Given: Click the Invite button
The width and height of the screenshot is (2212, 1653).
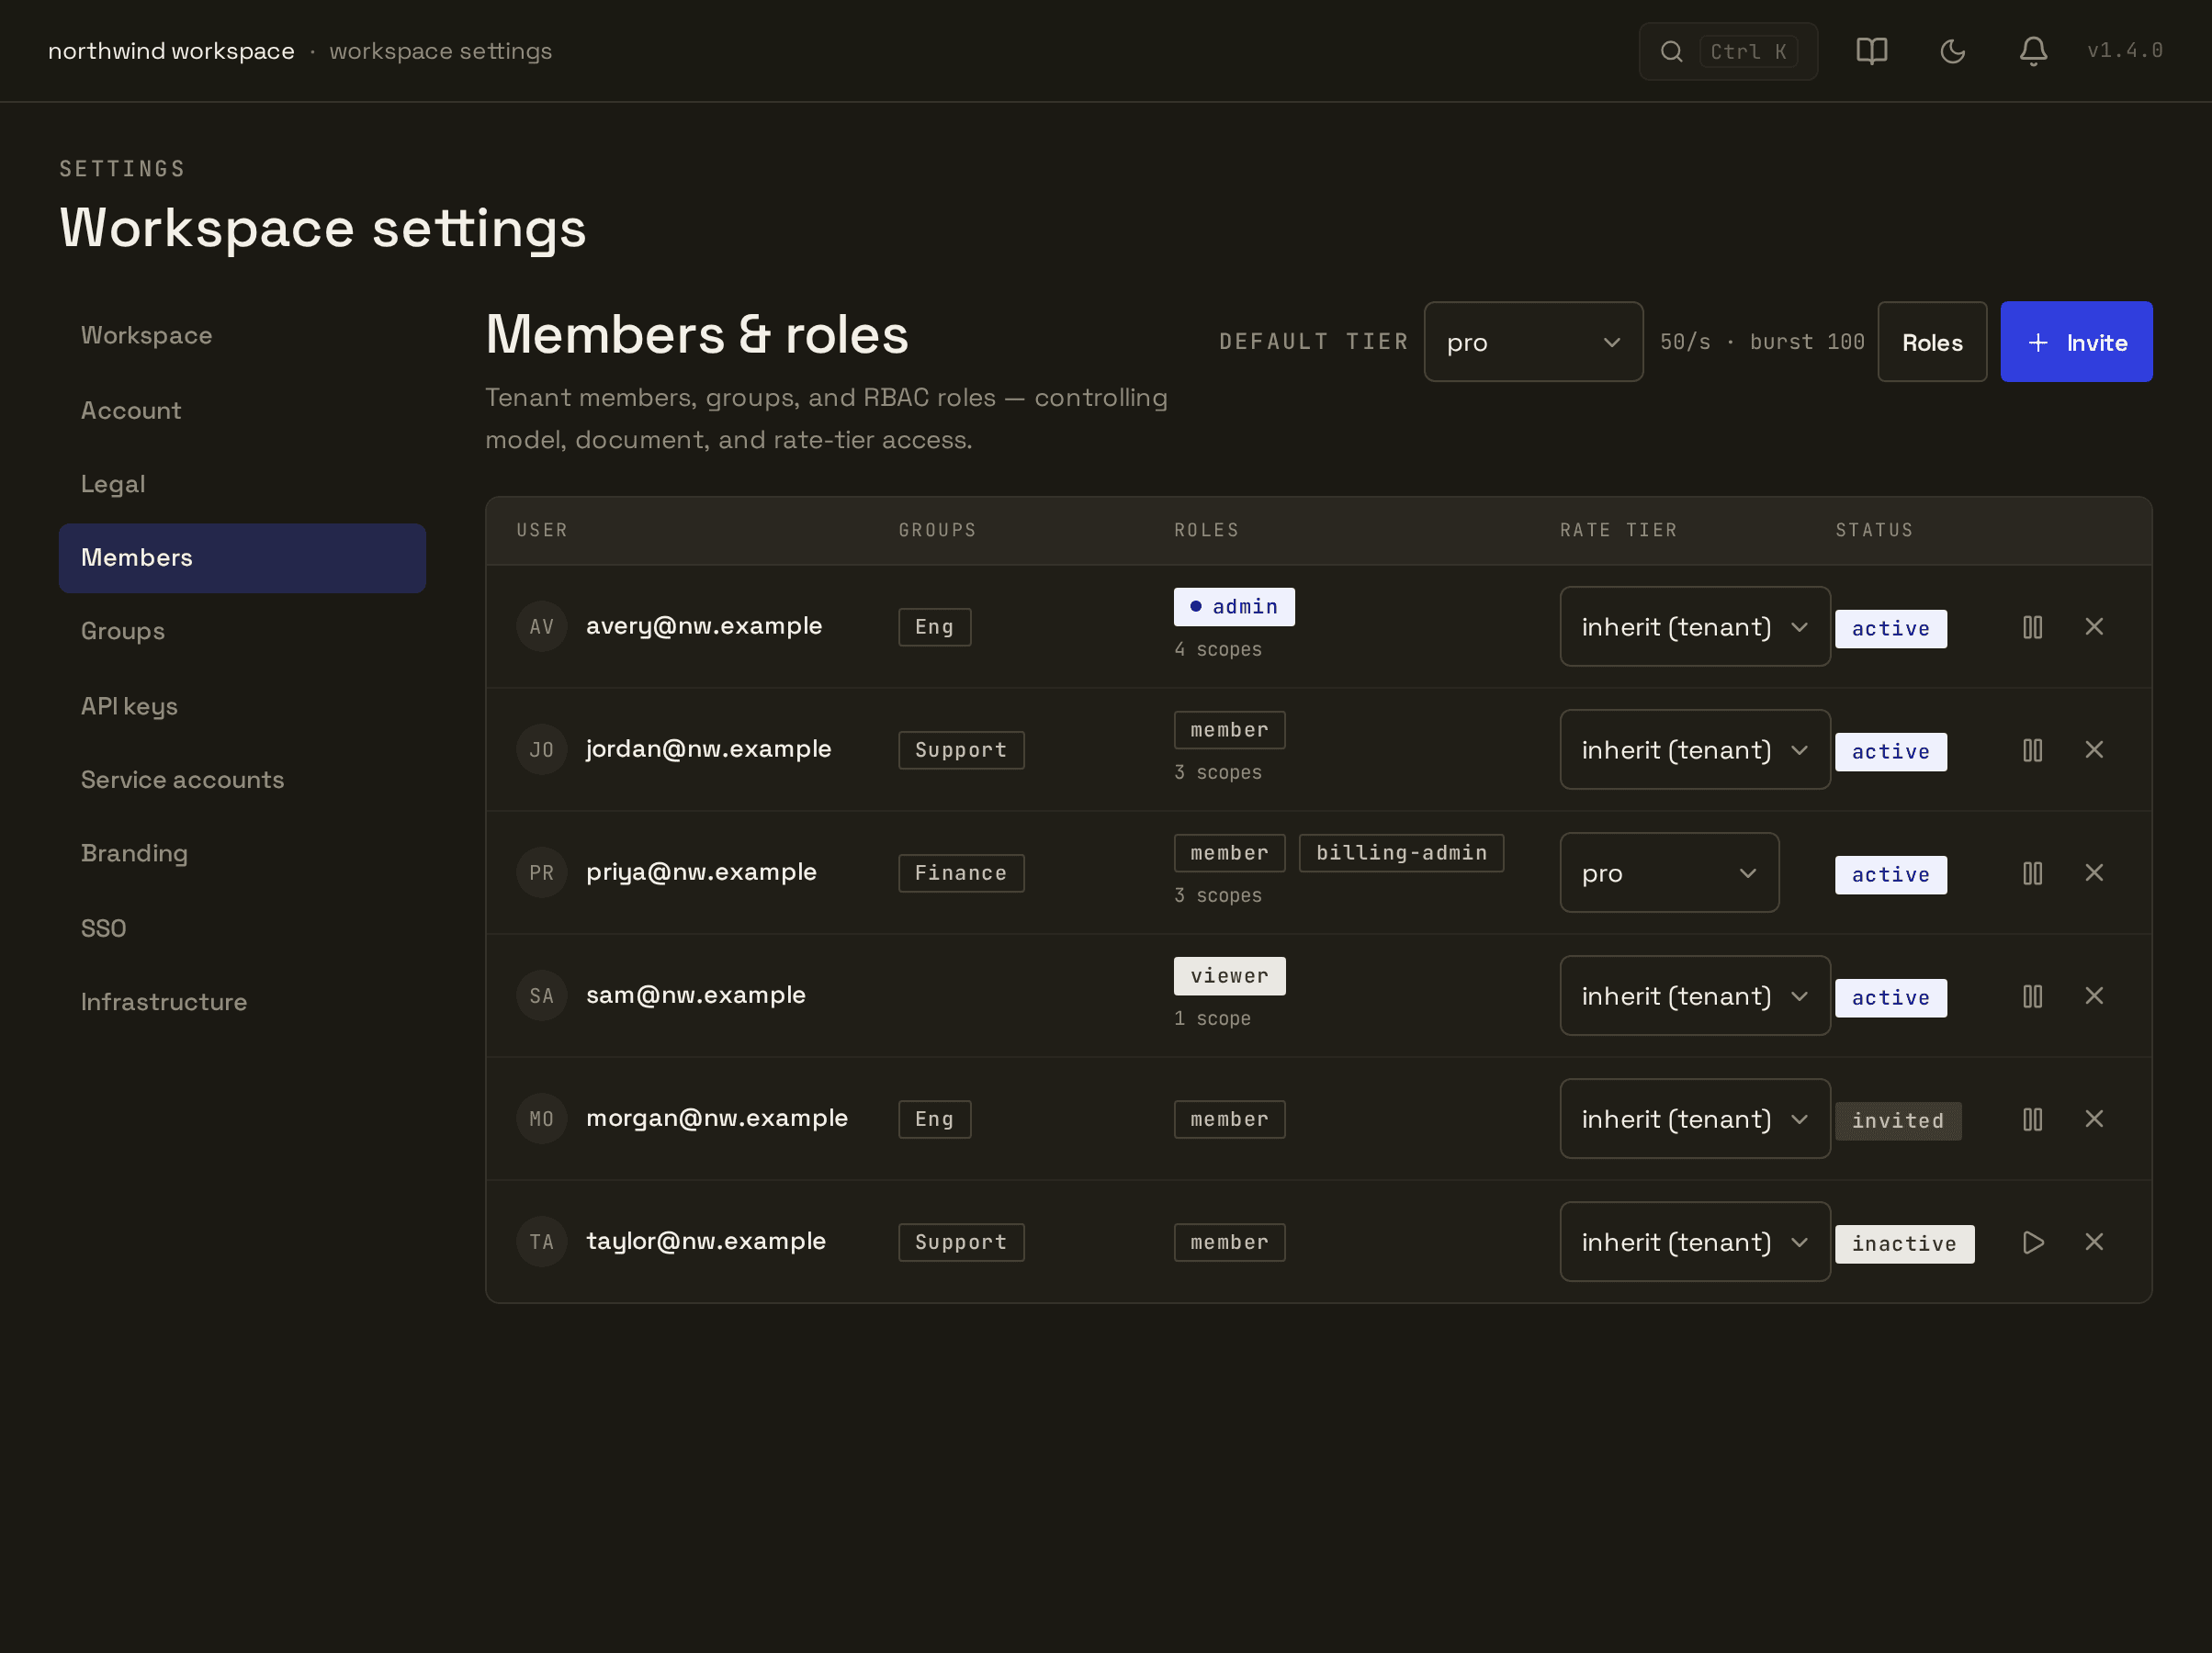Looking at the screenshot, I should (2076, 342).
